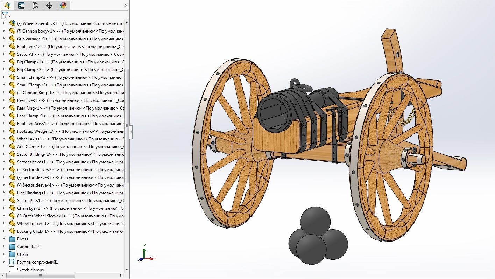Select the Rivets folder icon
Screen dimensions: 495x279
pyautogui.click(x=12, y=239)
